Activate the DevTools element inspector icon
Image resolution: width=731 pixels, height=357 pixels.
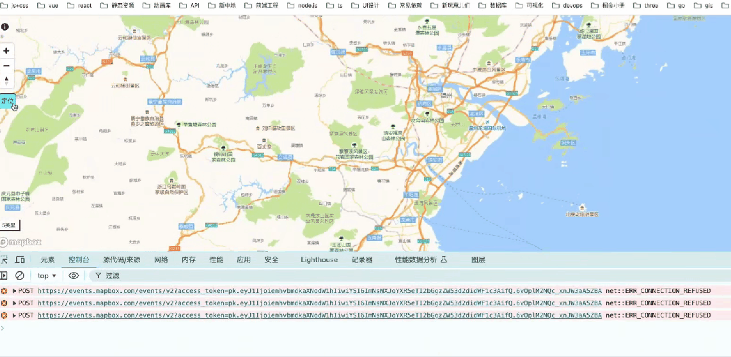(x=4, y=260)
